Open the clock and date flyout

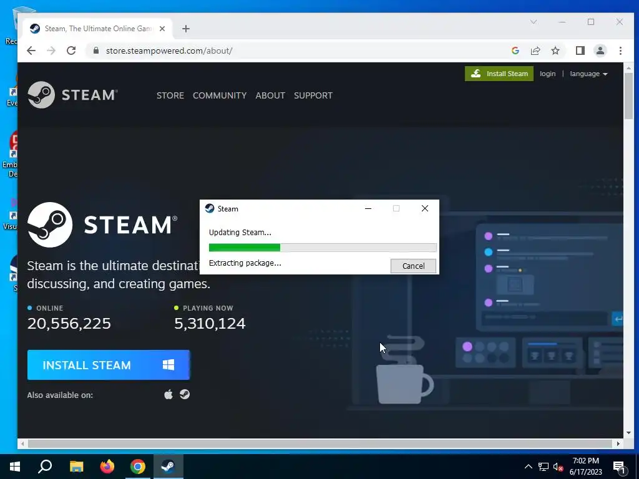(x=585, y=467)
